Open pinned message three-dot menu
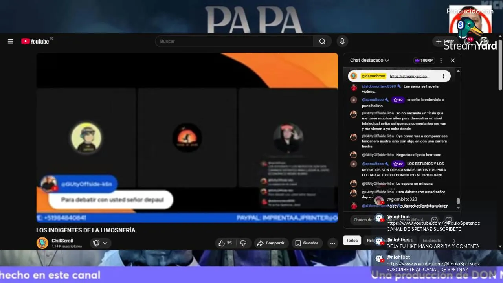The width and height of the screenshot is (503, 283). (x=443, y=76)
